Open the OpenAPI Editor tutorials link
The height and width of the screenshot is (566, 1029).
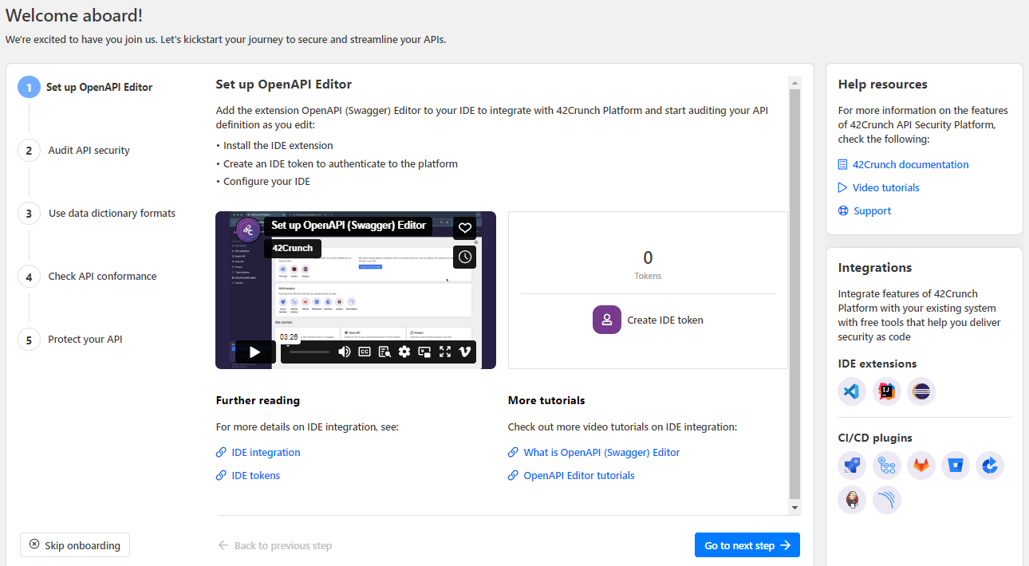pos(571,475)
